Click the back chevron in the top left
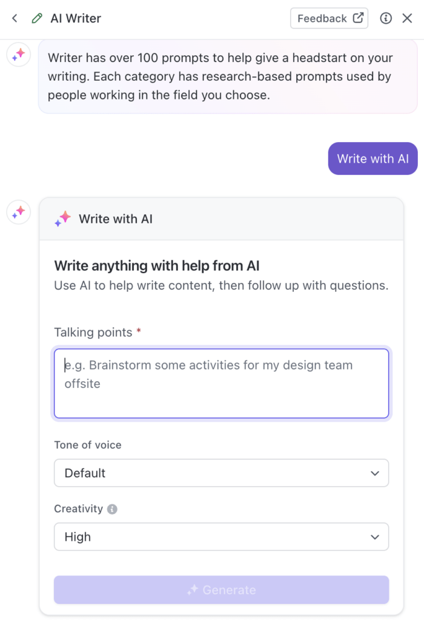 pos(13,18)
